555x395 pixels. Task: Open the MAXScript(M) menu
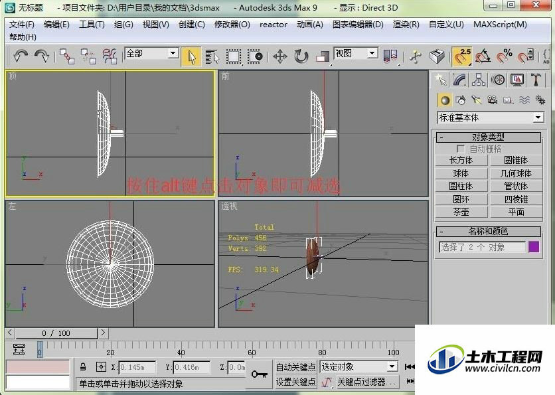[500, 25]
